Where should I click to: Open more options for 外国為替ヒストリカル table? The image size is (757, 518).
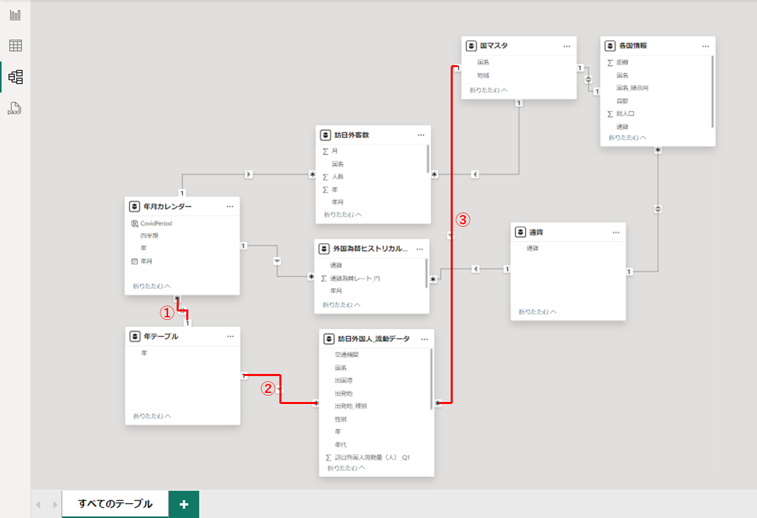[420, 249]
